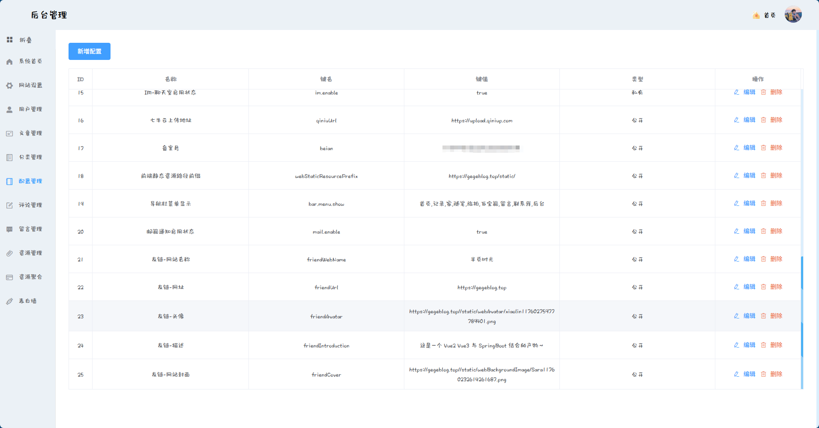
Task: Click the message management chat icon
Action: 9,229
